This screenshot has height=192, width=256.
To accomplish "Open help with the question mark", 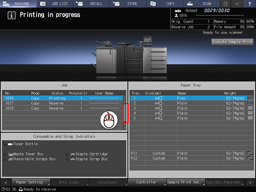I will [250, 3].
